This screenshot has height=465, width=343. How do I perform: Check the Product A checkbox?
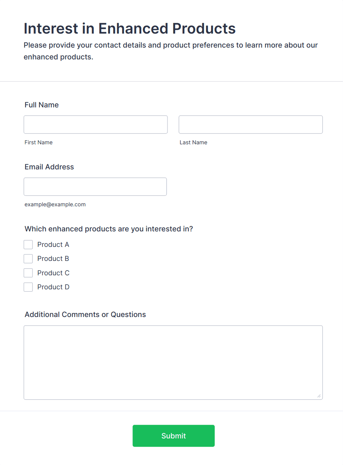click(x=28, y=245)
